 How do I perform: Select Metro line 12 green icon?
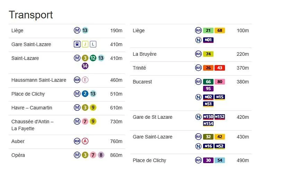click(93, 58)
